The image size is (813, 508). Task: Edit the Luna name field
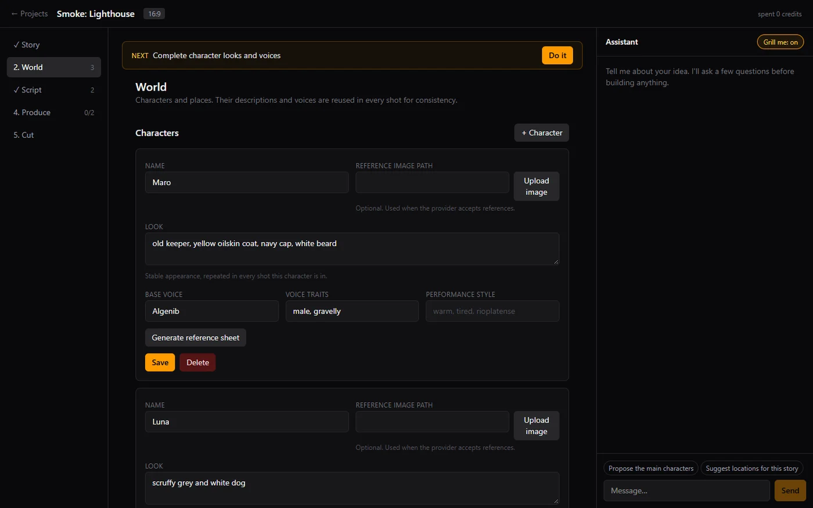click(247, 422)
